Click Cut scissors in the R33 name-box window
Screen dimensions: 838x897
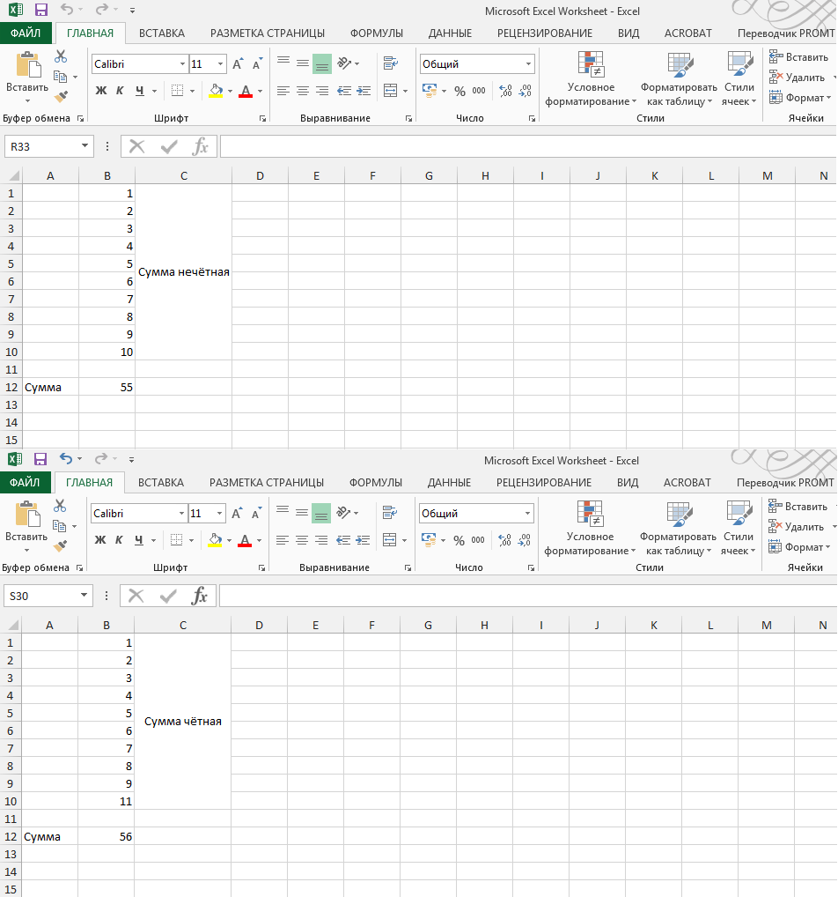(61, 56)
